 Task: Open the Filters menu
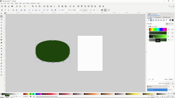28,3
